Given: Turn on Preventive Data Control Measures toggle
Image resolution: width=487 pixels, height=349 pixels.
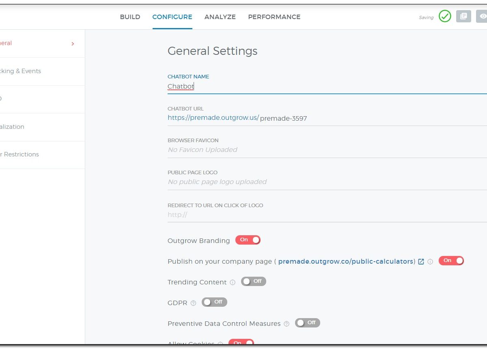Looking at the screenshot, I should 308,323.
